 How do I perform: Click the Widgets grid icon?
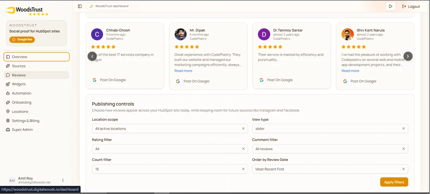coord(8,84)
